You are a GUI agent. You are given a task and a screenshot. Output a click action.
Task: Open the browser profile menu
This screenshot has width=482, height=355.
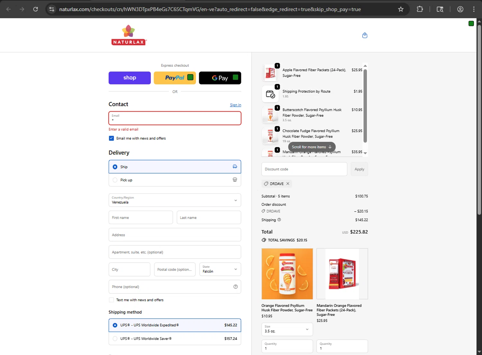click(460, 9)
